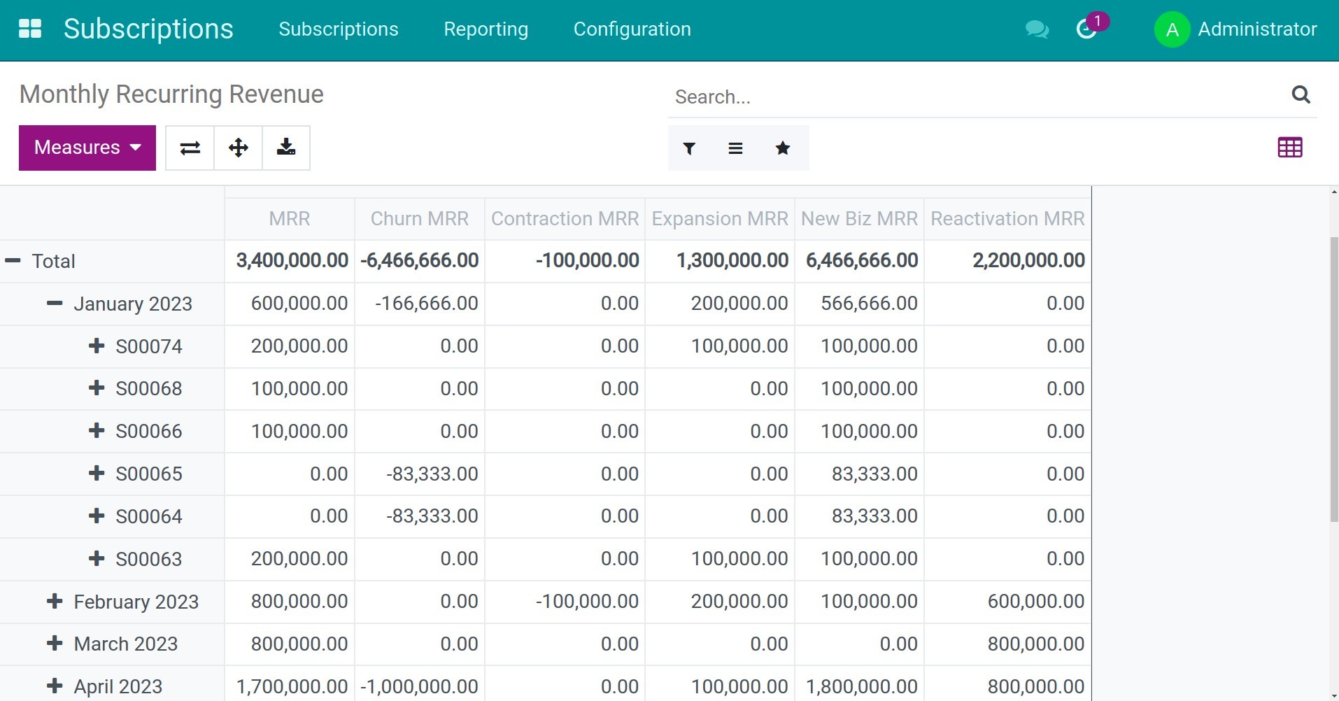The height and width of the screenshot is (701, 1339).
Task: Focus the Search input field
Action: tap(979, 97)
